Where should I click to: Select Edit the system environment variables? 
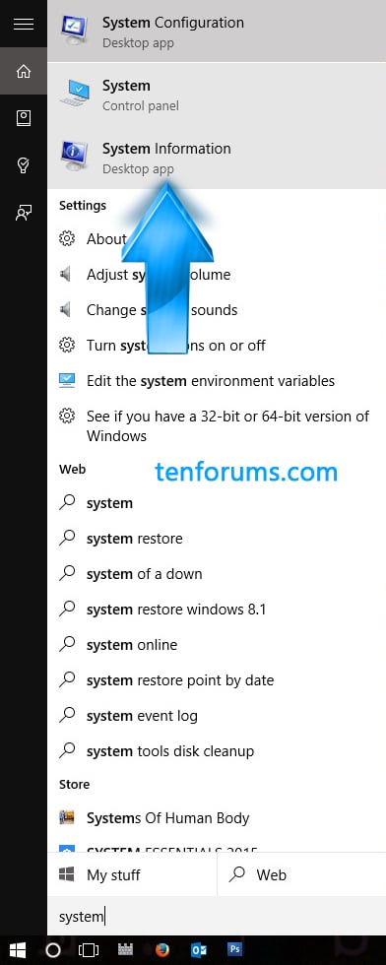(217, 381)
